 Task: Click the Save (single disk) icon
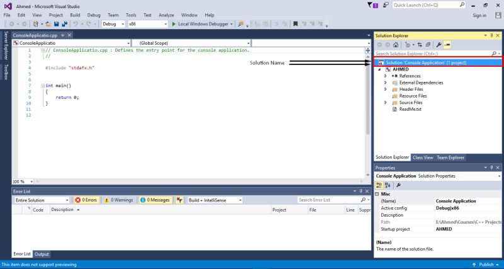57,24
